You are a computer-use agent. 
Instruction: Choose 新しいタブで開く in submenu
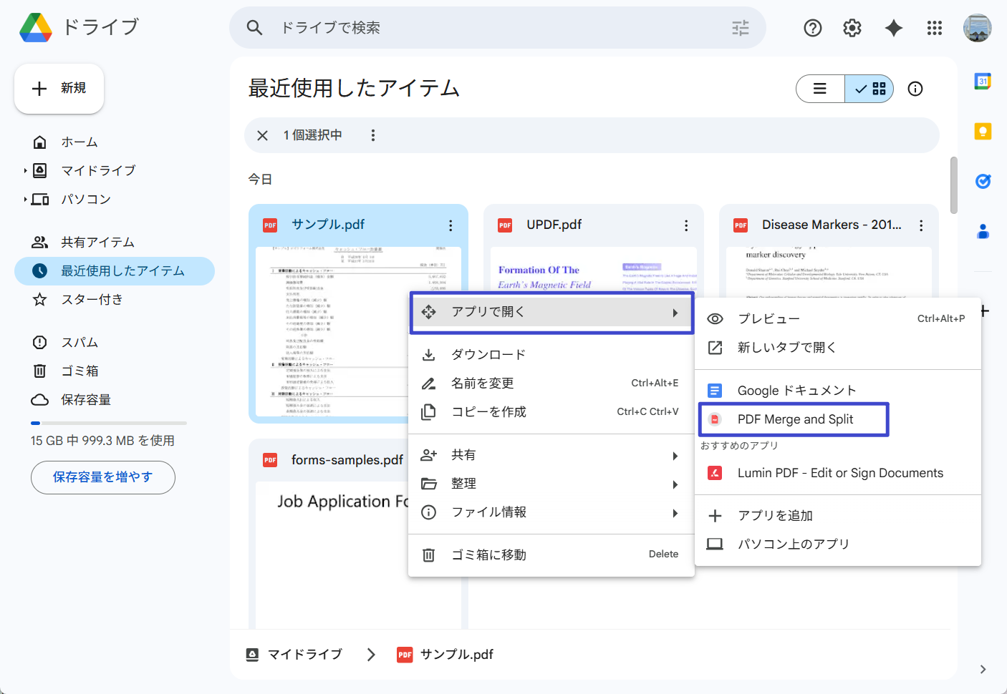838,347
